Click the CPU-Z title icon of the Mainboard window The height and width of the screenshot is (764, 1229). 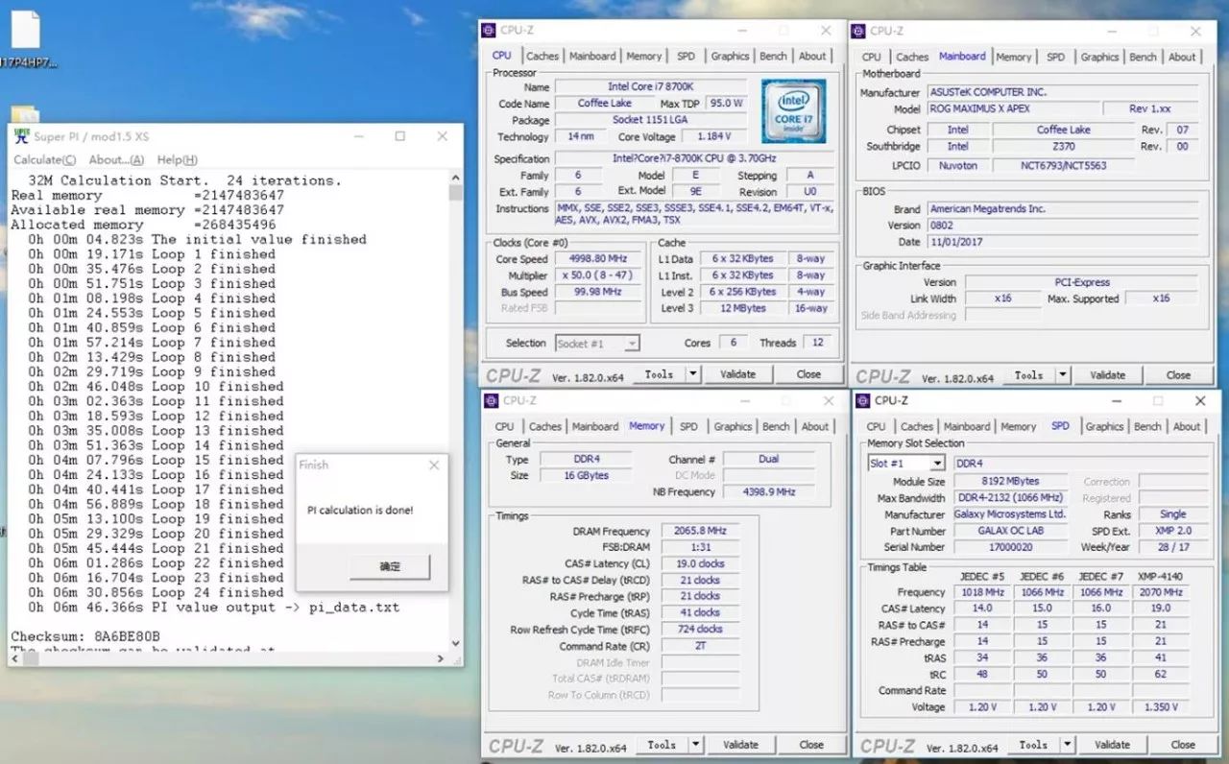(x=858, y=31)
